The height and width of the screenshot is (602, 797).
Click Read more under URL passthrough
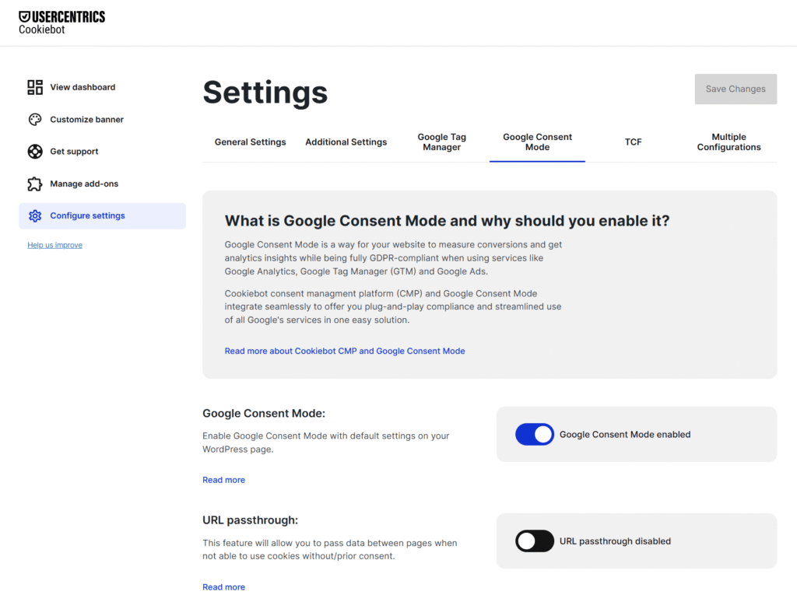[x=223, y=587]
